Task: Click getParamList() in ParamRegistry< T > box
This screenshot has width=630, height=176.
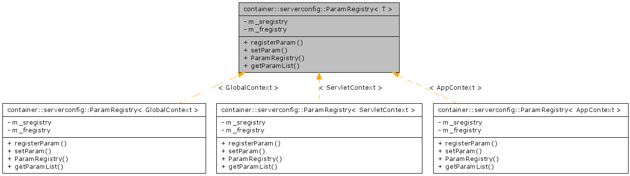Action: [x=272, y=65]
